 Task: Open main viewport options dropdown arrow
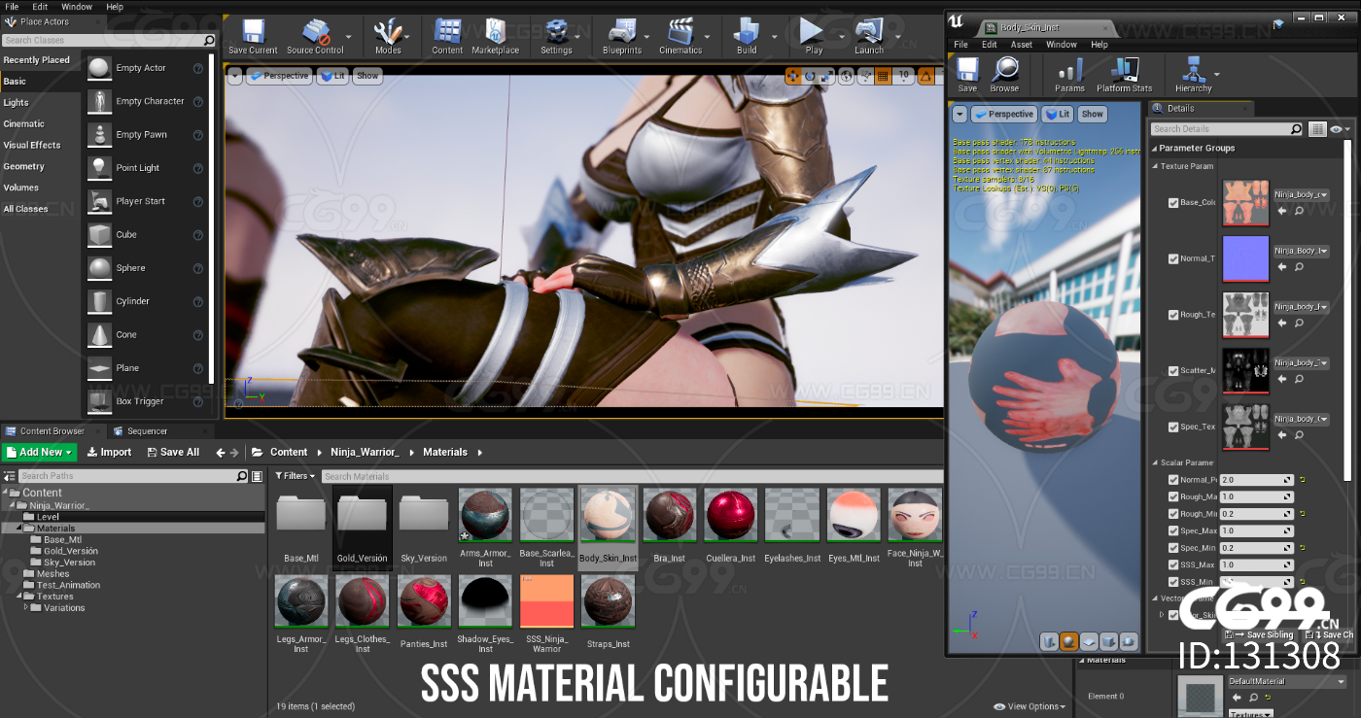click(234, 76)
